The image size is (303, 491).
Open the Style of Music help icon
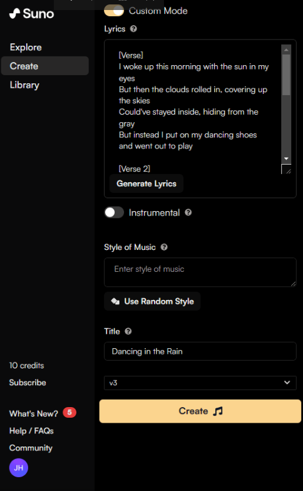click(164, 247)
